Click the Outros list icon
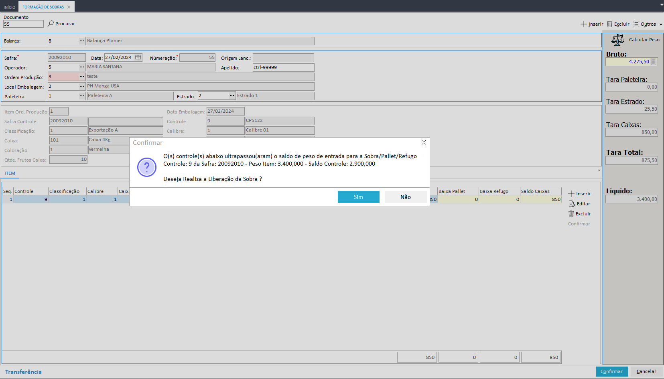 click(x=636, y=24)
